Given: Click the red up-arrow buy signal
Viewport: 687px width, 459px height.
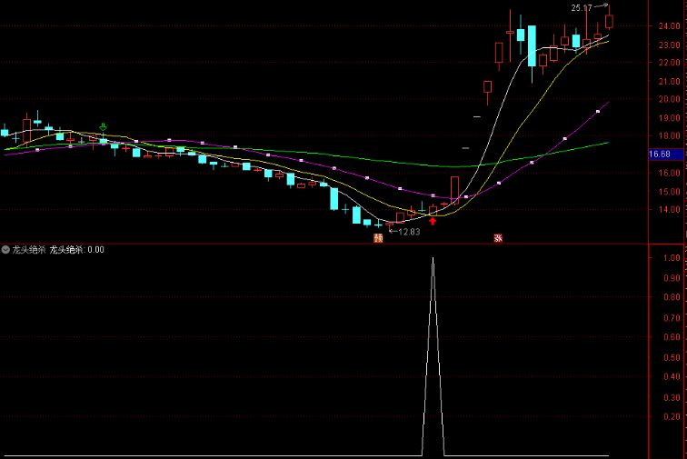Looking at the screenshot, I should point(433,222).
